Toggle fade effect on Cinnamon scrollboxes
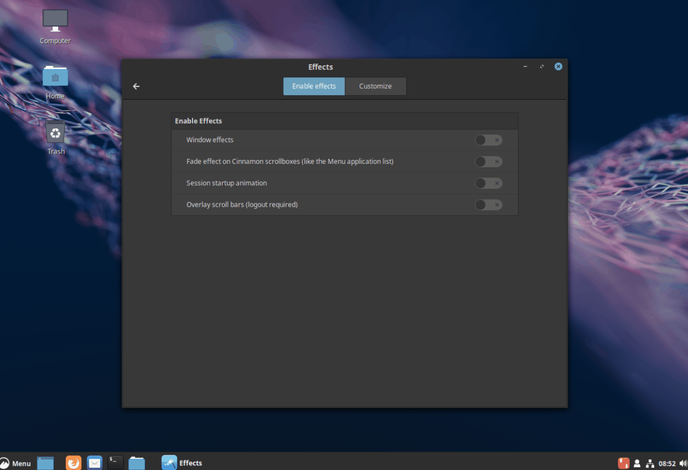This screenshot has width=688, height=470. (x=488, y=161)
